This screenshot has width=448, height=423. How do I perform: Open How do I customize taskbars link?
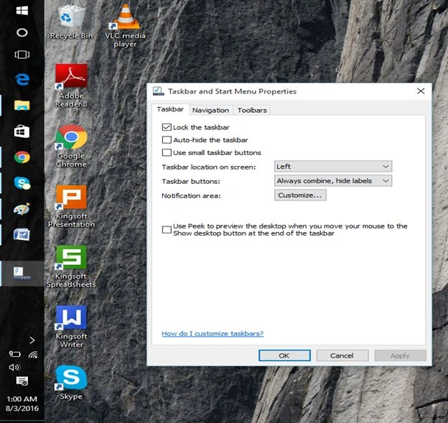click(x=213, y=333)
